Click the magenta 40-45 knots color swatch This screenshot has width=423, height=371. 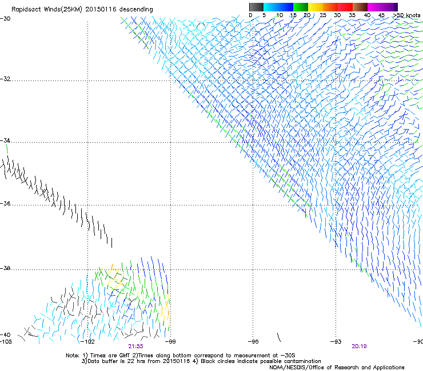point(375,7)
